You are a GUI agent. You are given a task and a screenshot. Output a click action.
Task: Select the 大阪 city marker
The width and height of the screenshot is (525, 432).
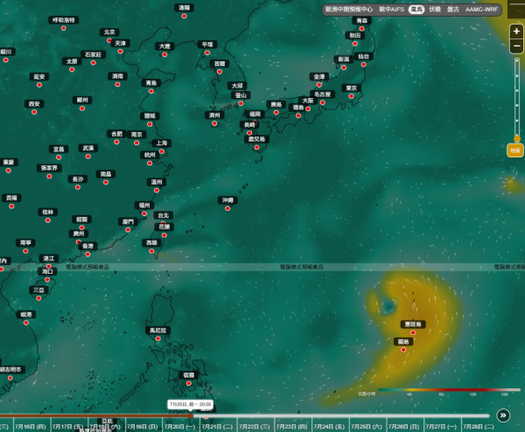[x=308, y=108]
